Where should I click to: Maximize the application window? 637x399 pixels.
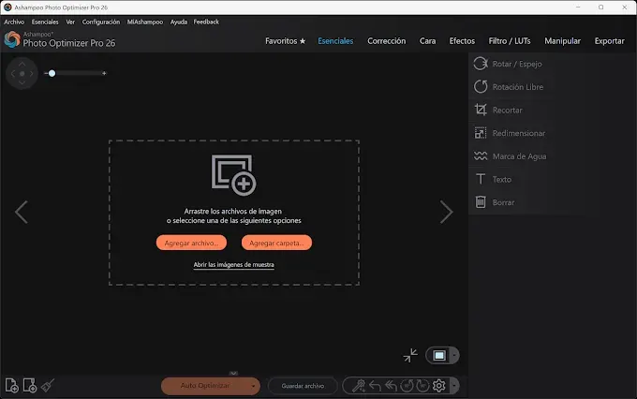click(x=600, y=7)
